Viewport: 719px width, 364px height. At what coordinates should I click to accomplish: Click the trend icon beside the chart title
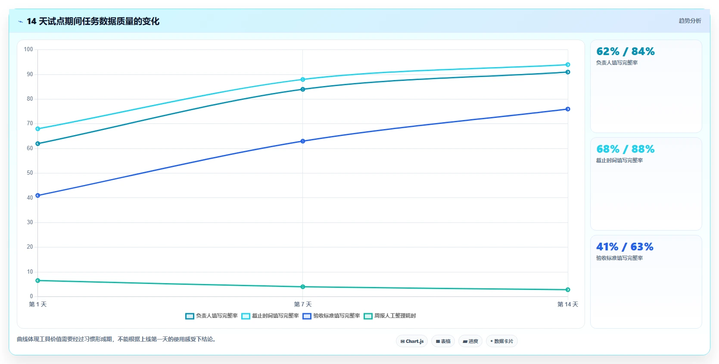[x=20, y=22]
